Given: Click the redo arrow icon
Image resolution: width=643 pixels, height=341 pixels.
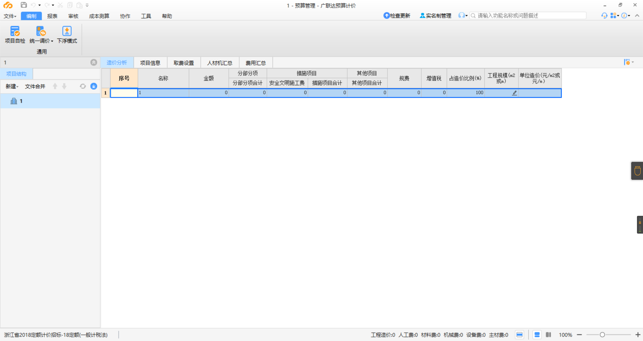Looking at the screenshot, I should pyautogui.click(x=47, y=5).
